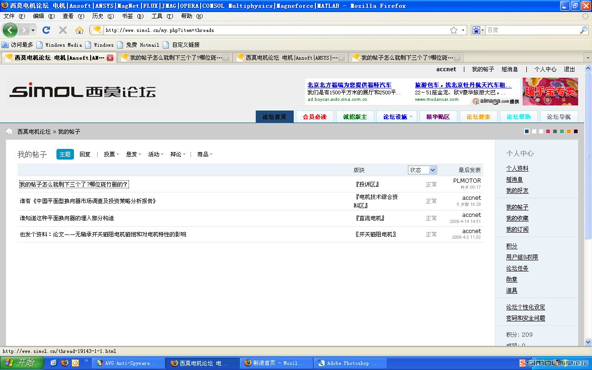Click the SIMOL 西莫论坛 logo
Viewport: 592px width, 370px height.
click(x=82, y=92)
